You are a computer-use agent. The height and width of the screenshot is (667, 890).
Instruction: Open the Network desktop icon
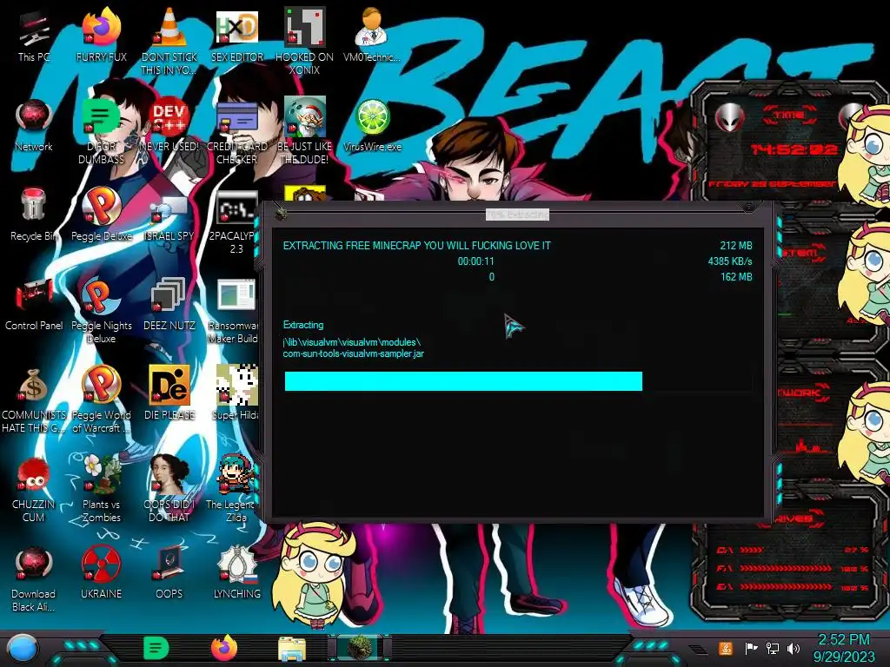coord(34,118)
